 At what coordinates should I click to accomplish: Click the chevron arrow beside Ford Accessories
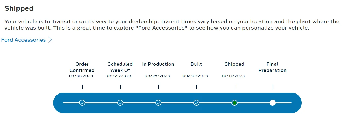pos(50,40)
